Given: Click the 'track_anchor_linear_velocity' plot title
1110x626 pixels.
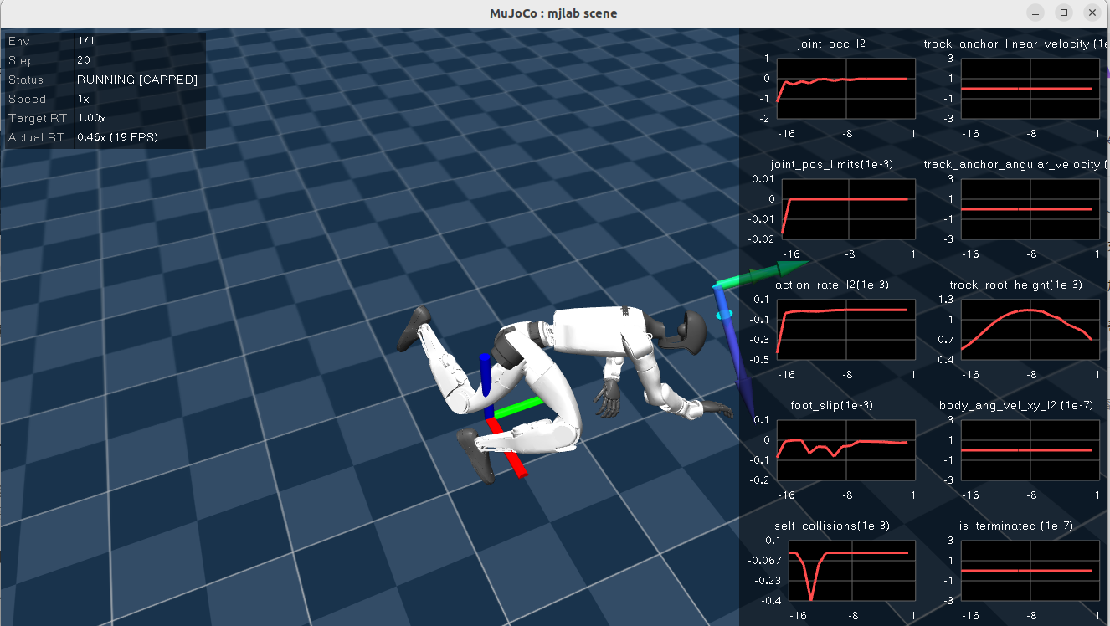Looking at the screenshot, I should tap(1016, 44).
